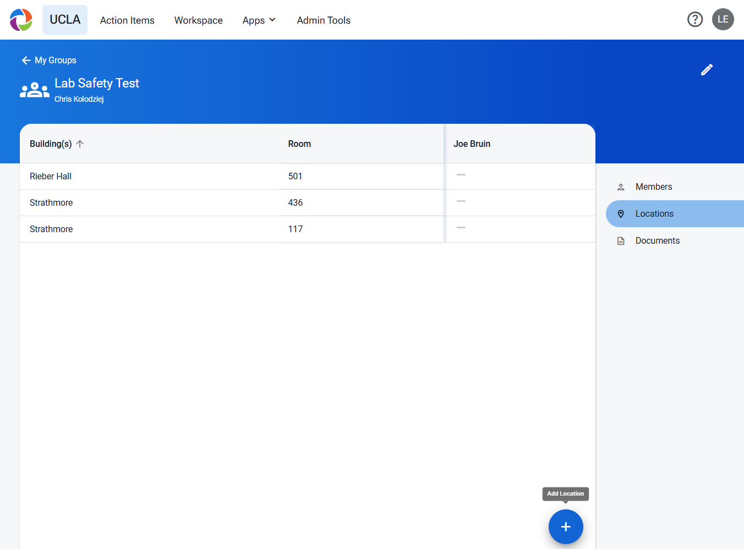744x549 pixels.
Task: Click the Lab Safety Test group title
Action: click(x=97, y=83)
